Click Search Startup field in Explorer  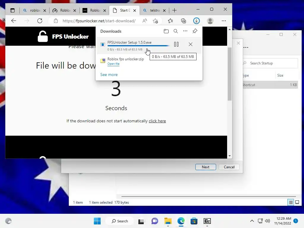pos(270,63)
